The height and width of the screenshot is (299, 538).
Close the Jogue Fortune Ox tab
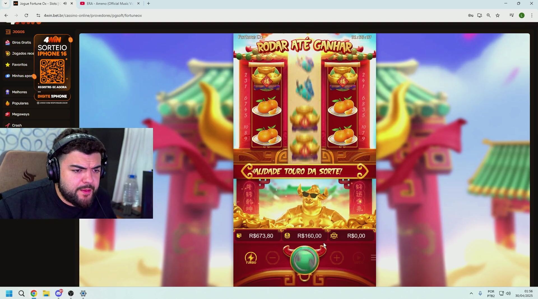coord(72,4)
